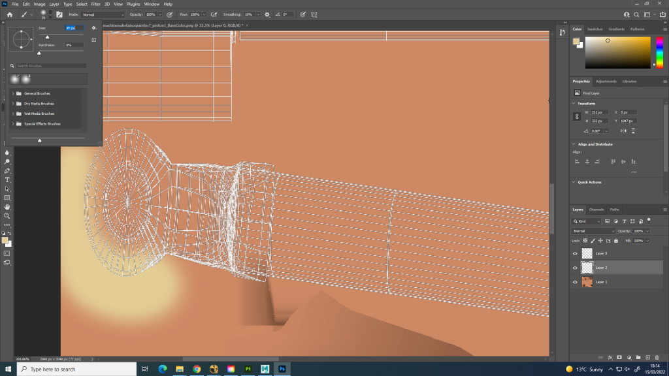
Task: Create new fill or adjustment layer
Action: pos(629,358)
